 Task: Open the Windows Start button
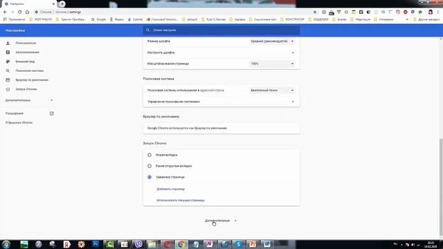[x=6, y=244]
